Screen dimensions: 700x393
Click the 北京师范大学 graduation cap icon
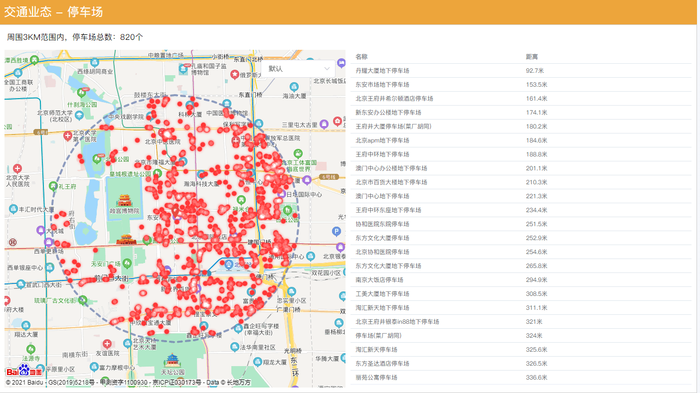coord(78,116)
